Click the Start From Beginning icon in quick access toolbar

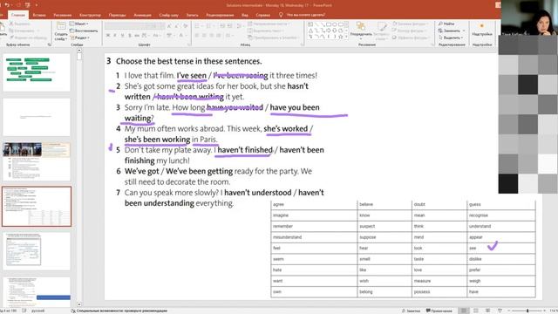point(28,5)
